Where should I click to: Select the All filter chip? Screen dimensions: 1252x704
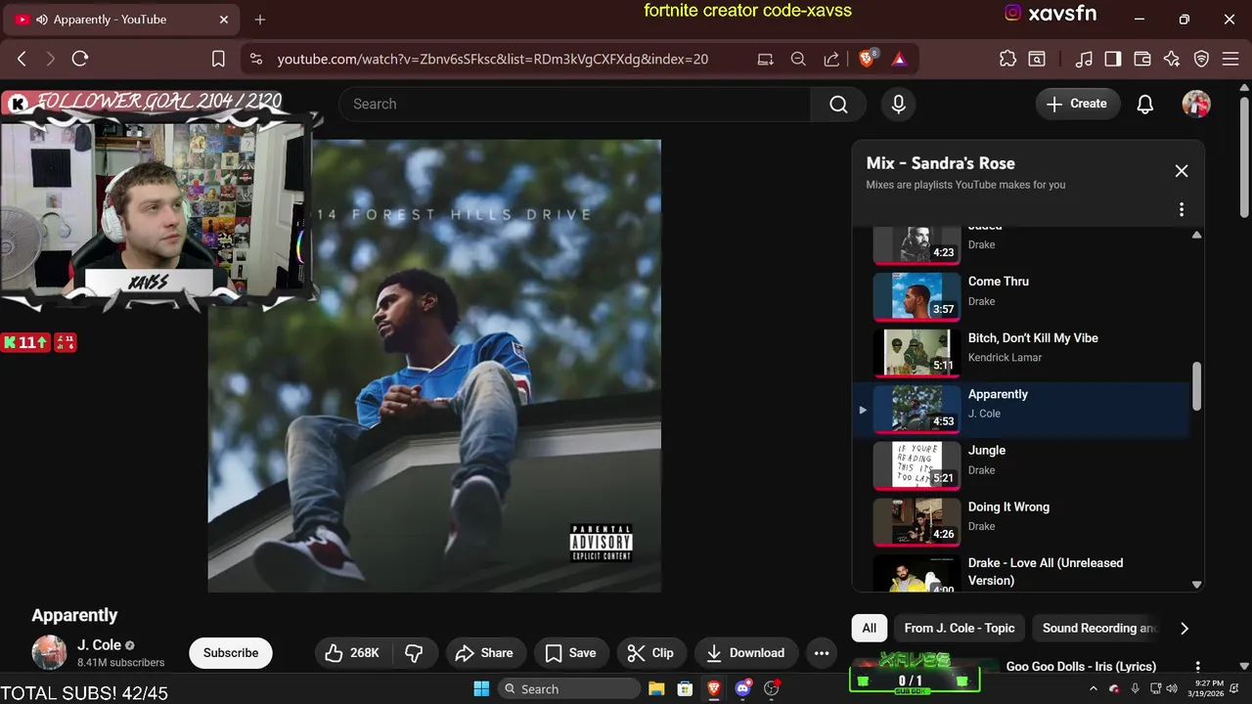[869, 628]
